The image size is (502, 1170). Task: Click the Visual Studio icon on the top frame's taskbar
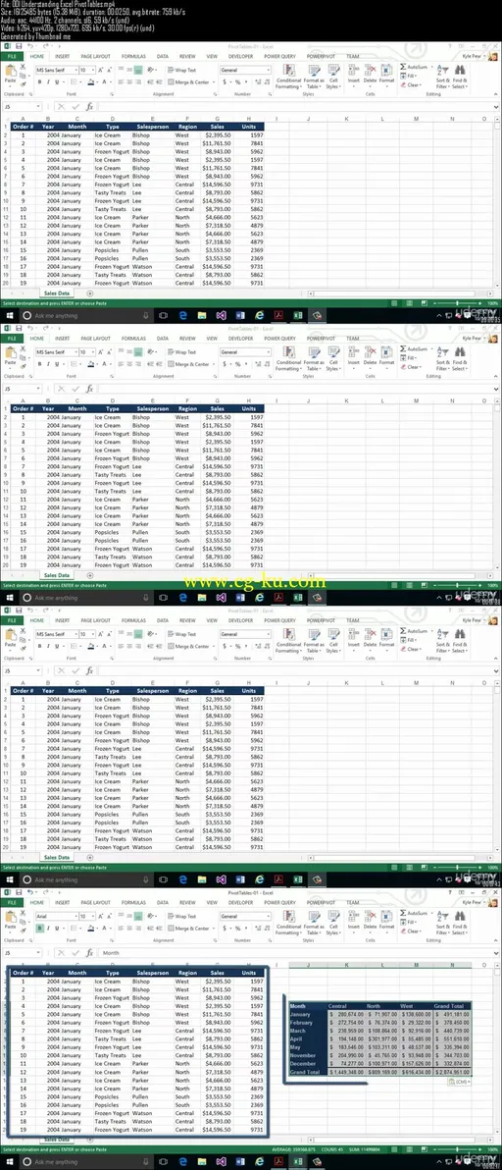click(x=221, y=316)
